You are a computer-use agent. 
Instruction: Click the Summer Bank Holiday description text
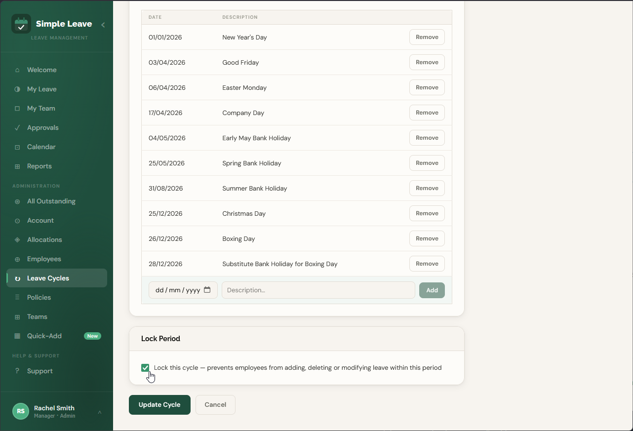click(255, 189)
